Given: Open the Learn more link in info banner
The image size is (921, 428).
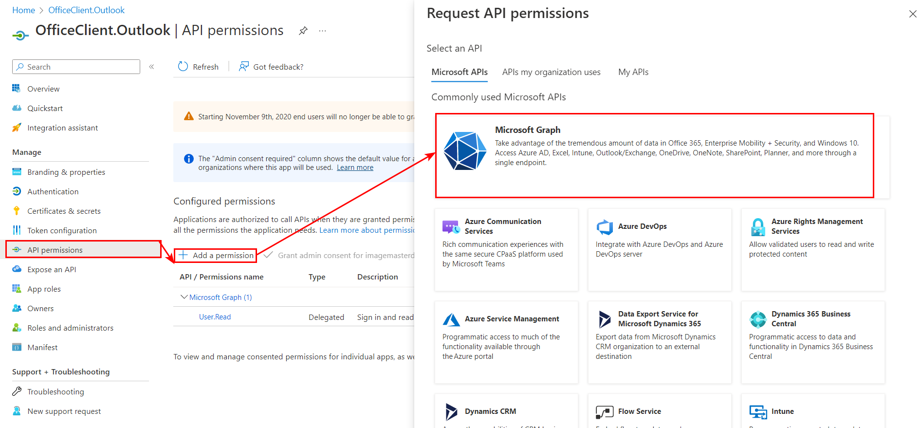Looking at the screenshot, I should click(x=355, y=167).
